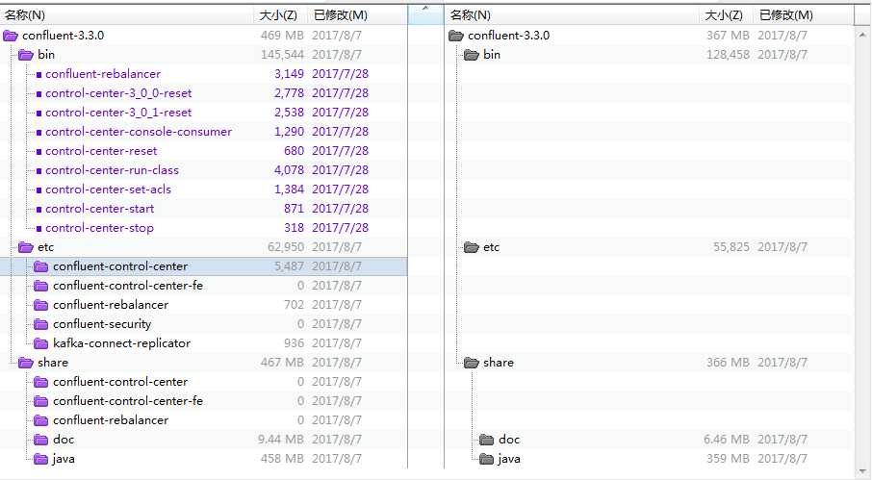Screen dimensions: 872x480
Task: Click the right pane confluent-3.3.0 folder icon
Action: coord(456,36)
